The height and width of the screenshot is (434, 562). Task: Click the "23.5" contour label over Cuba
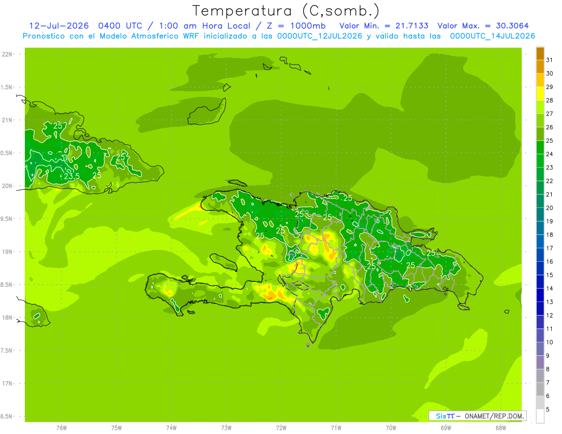click(x=71, y=176)
